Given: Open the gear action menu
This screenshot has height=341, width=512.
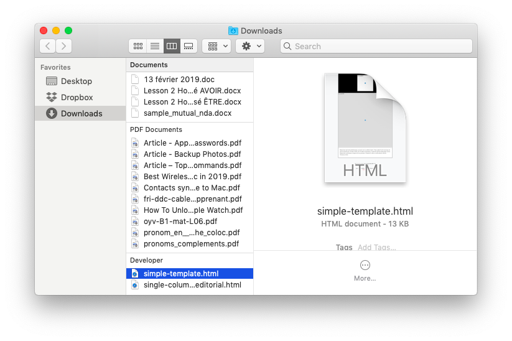Looking at the screenshot, I should point(250,46).
